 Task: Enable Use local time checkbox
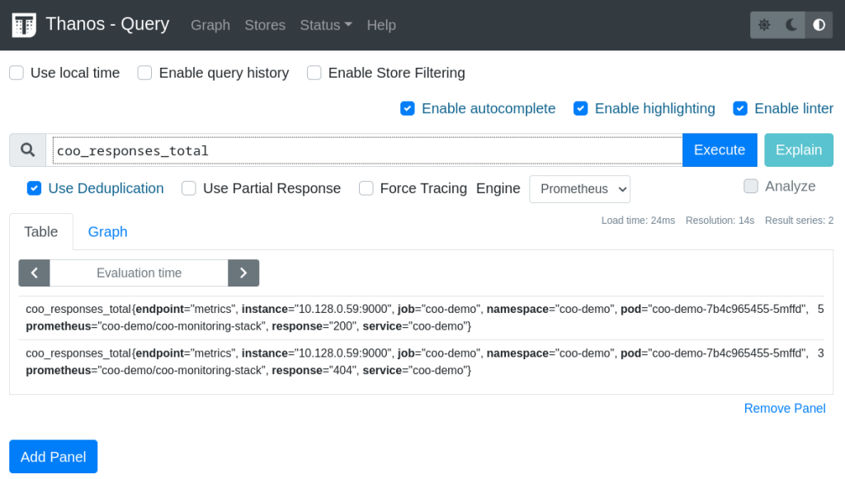point(17,73)
